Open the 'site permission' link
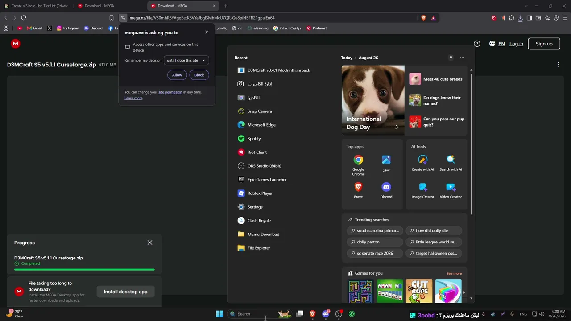Screen dimensions: 571x321 coord(170,92)
